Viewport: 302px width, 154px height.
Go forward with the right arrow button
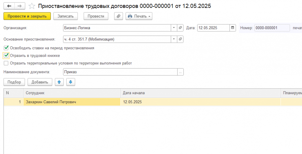pos(20,6)
